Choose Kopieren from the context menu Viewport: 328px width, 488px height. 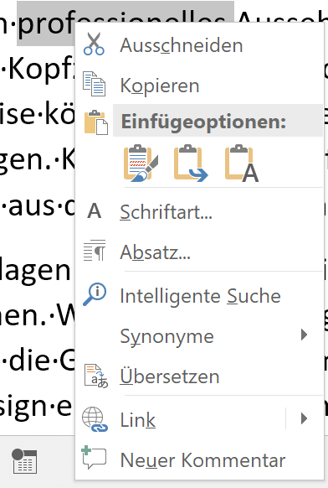pos(199,85)
